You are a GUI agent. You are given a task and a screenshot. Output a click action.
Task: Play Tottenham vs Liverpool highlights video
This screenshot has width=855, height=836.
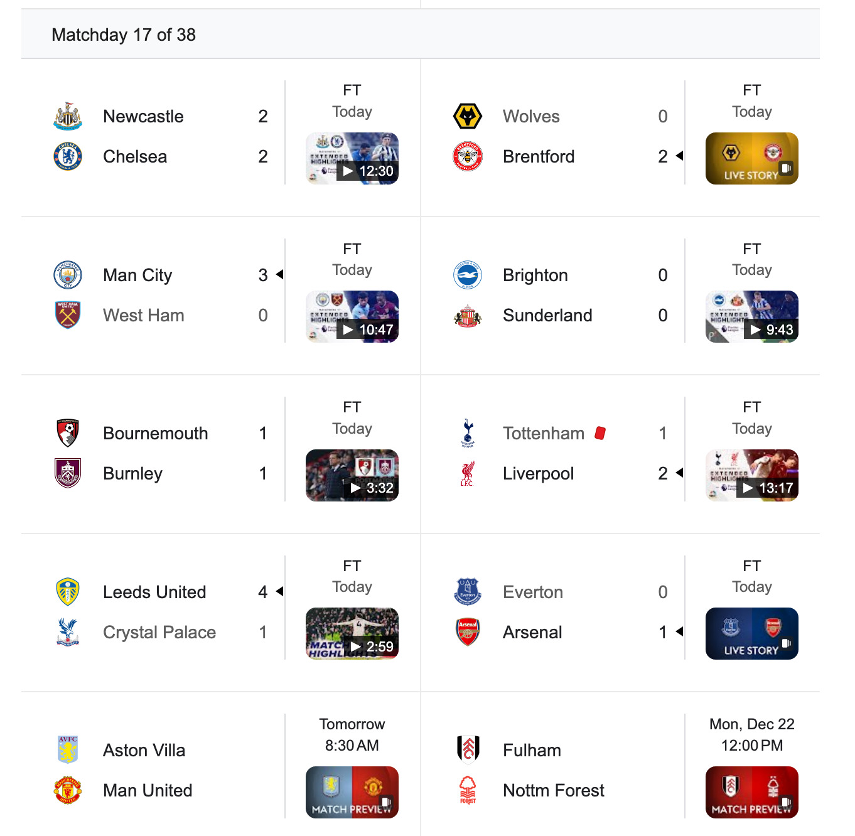(751, 475)
